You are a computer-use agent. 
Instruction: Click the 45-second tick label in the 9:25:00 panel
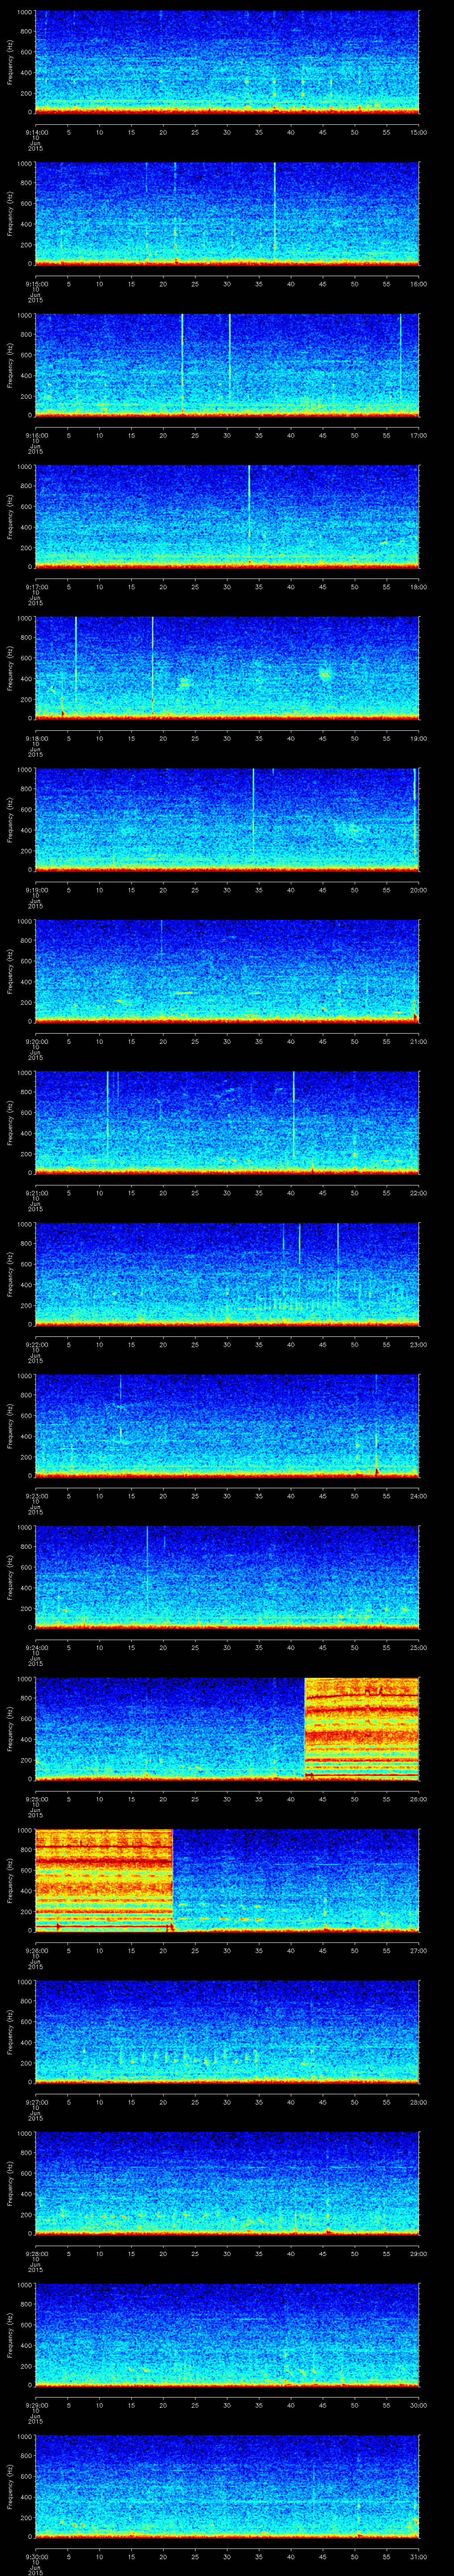pos(322,1798)
